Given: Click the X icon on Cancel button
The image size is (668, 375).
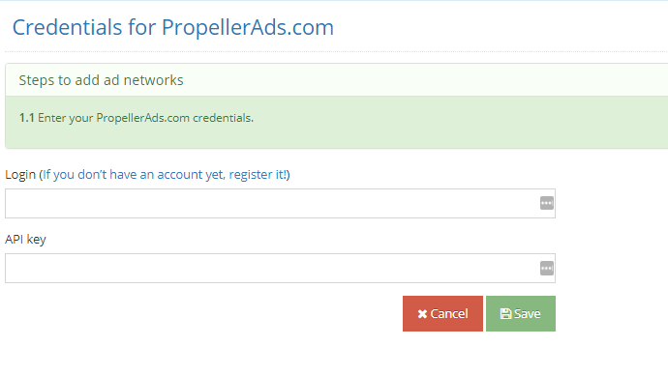Looking at the screenshot, I should tap(422, 314).
